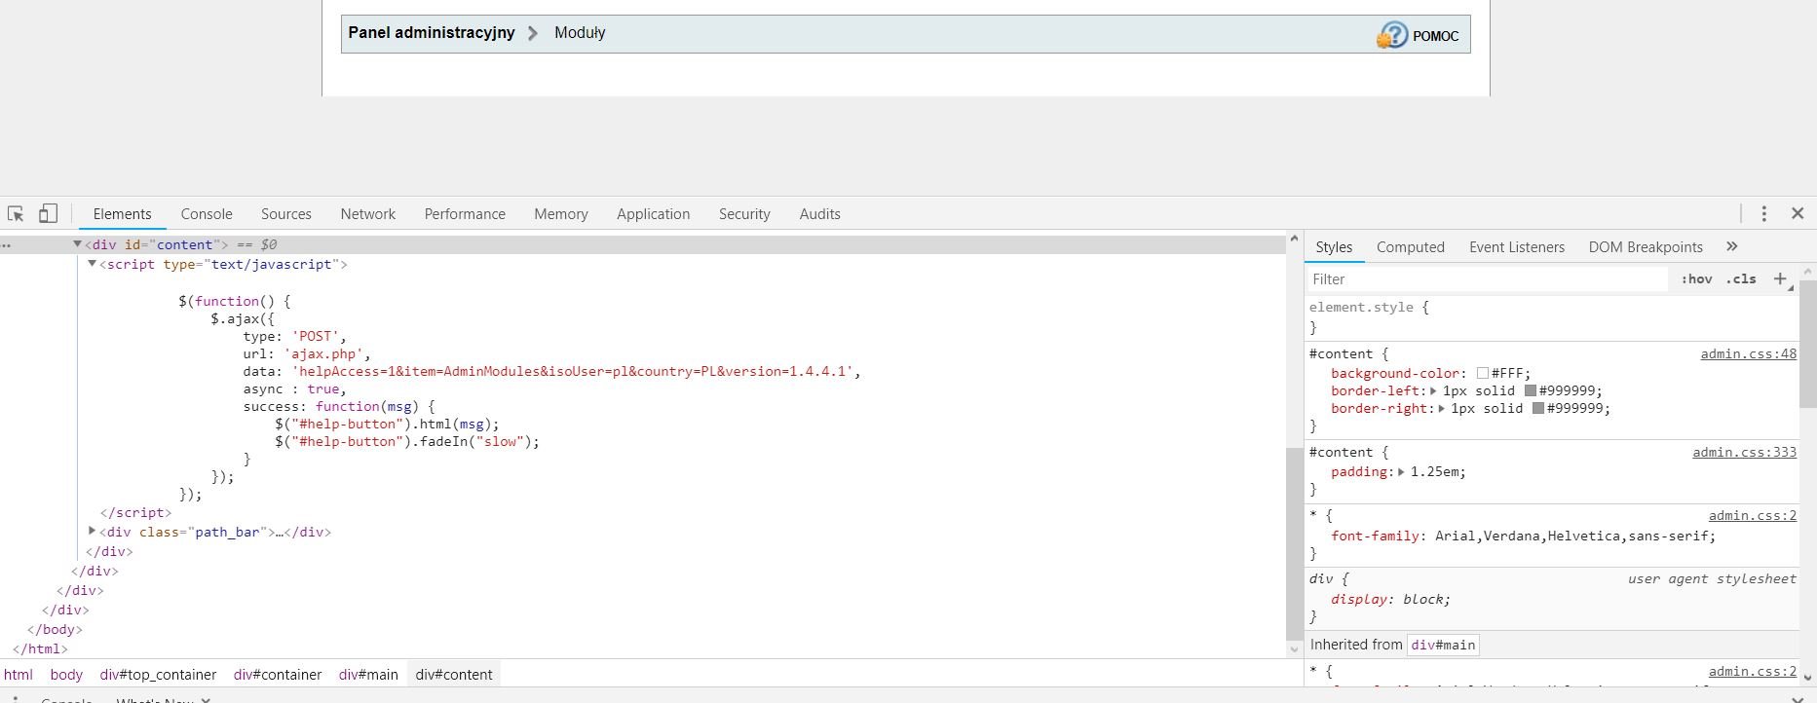
Task: Add a new style rule
Action: [1780, 279]
